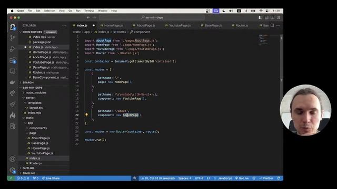Open the Docker view in activity bar
The image size is (337, 189).
pyautogui.click(x=13, y=82)
